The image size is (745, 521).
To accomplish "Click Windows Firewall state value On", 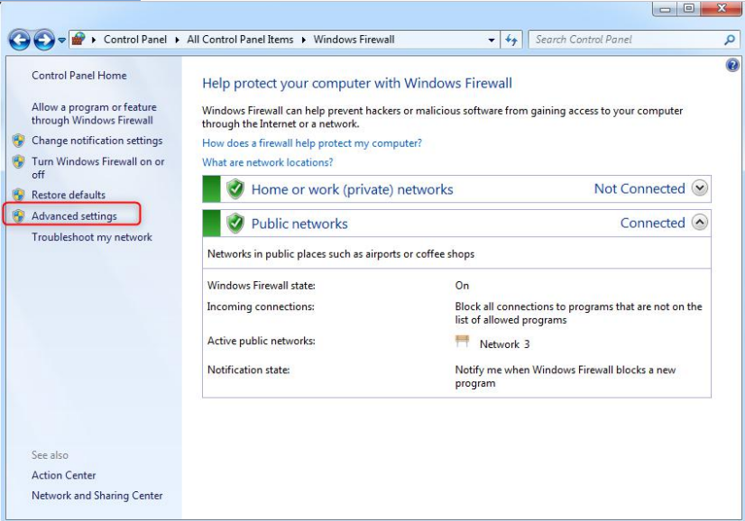I will 462,286.
